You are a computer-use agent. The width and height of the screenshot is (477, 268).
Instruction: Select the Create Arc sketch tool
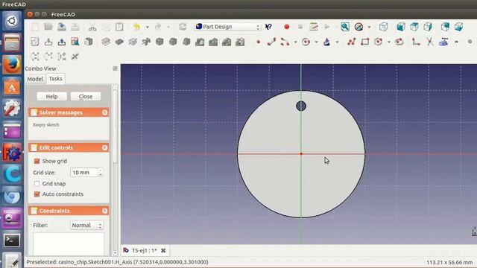285,42
